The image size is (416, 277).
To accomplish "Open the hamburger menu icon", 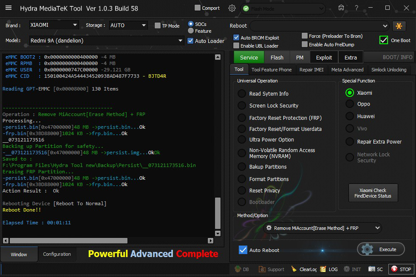I will [x=8, y=8].
